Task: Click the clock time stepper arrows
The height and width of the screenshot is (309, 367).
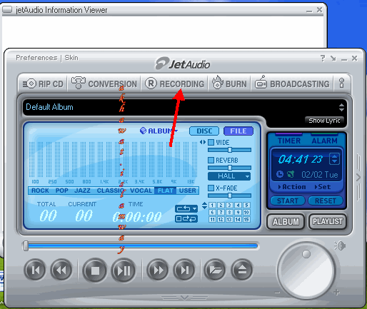Action: point(334,159)
